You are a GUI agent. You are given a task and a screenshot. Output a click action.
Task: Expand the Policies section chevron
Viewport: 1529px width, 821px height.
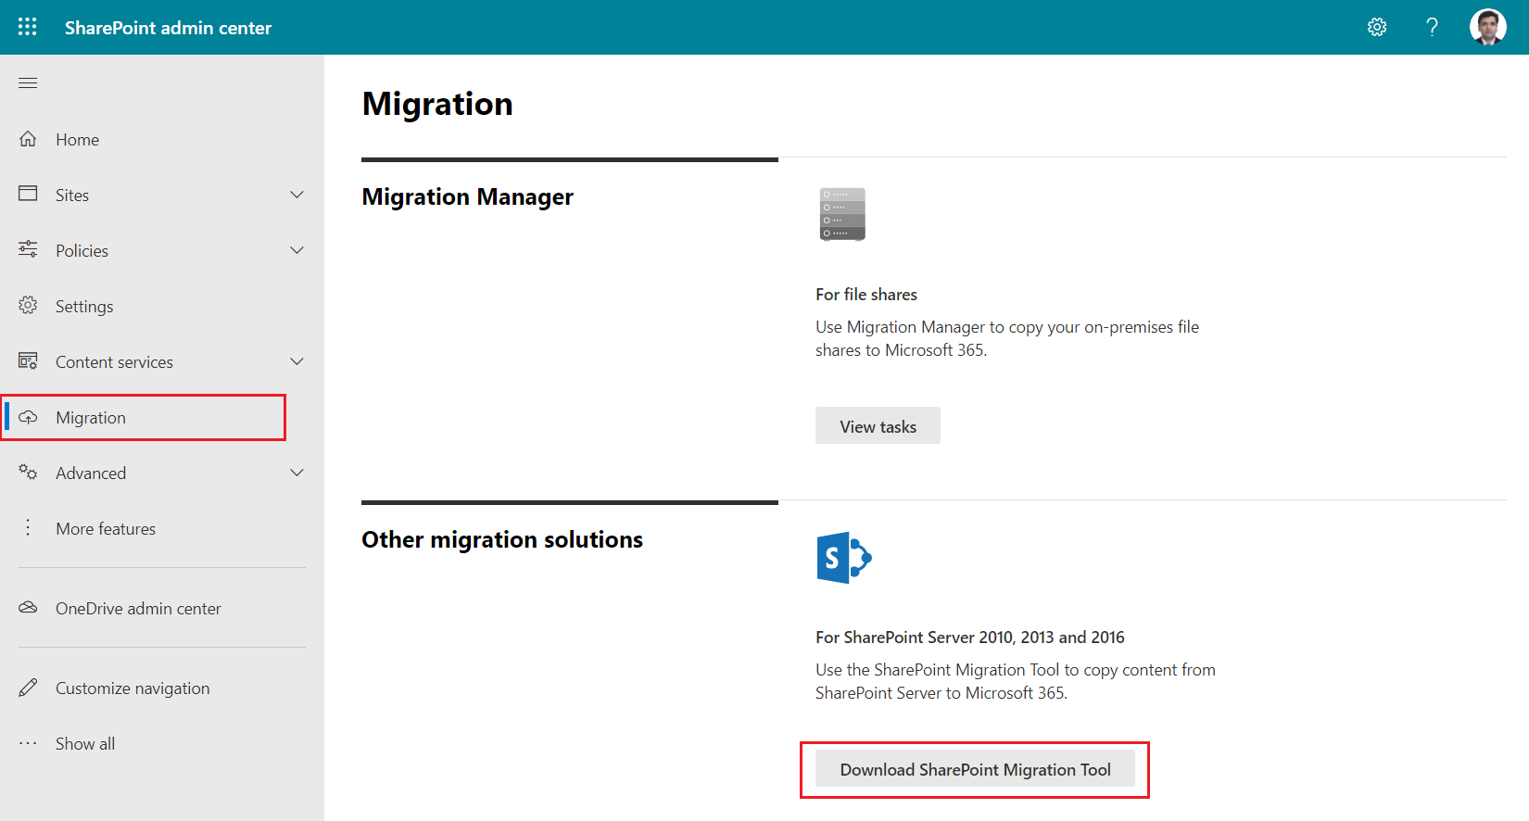tap(297, 250)
